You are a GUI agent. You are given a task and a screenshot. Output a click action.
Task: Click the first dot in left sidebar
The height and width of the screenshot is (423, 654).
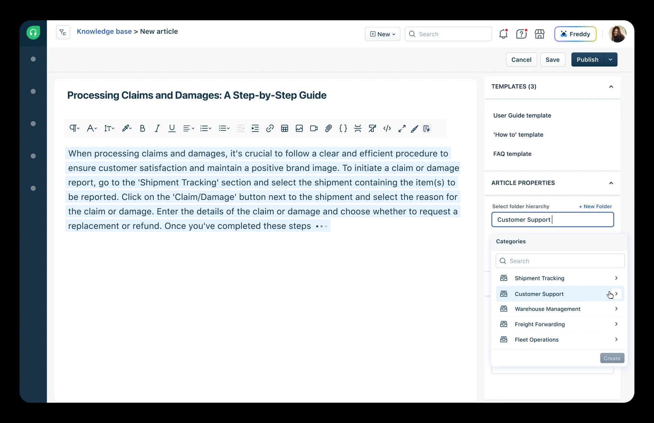click(33, 59)
